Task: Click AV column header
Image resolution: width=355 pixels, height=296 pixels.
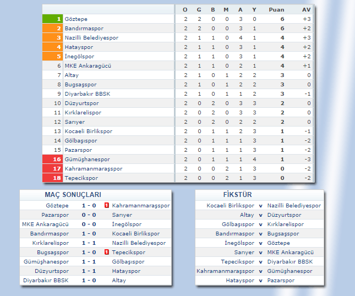Action: pyautogui.click(x=307, y=9)
